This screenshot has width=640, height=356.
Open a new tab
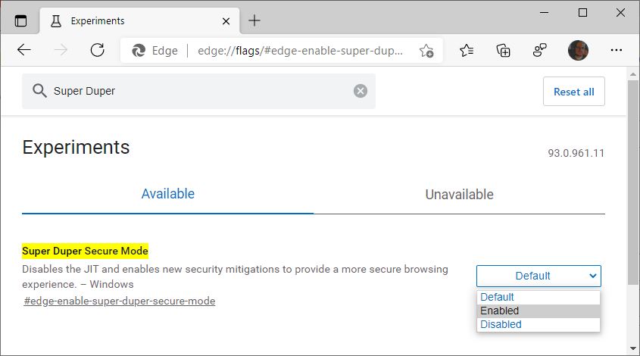(x=254, y=20)
